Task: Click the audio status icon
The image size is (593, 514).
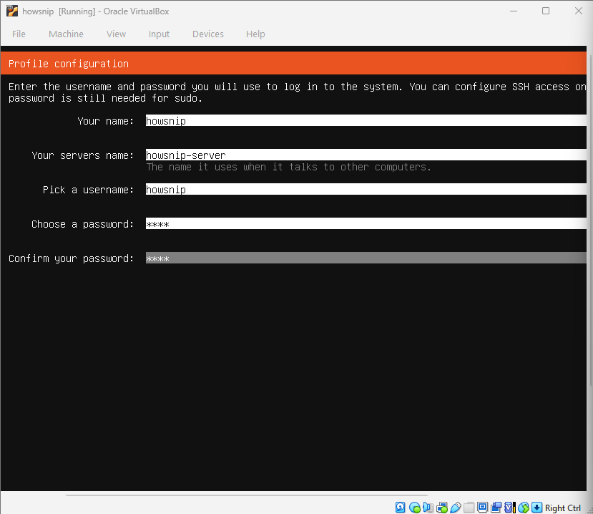Action: [x=428, y=507]
